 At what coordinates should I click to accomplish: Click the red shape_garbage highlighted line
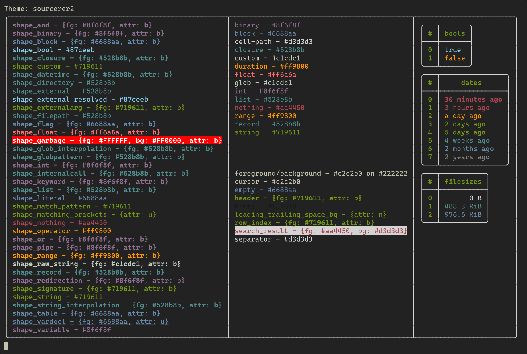(x=117, y=140)
